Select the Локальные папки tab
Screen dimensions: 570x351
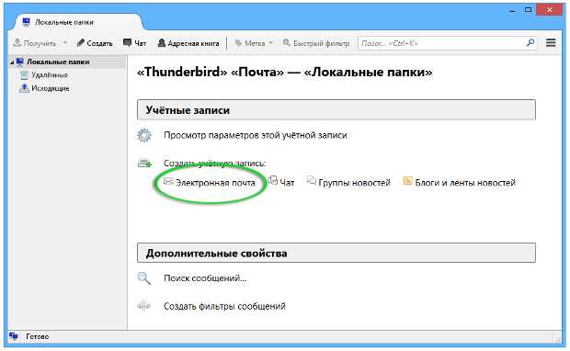point(78,23)
